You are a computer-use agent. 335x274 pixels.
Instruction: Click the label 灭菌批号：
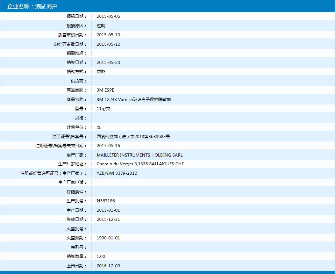point(77,229)
